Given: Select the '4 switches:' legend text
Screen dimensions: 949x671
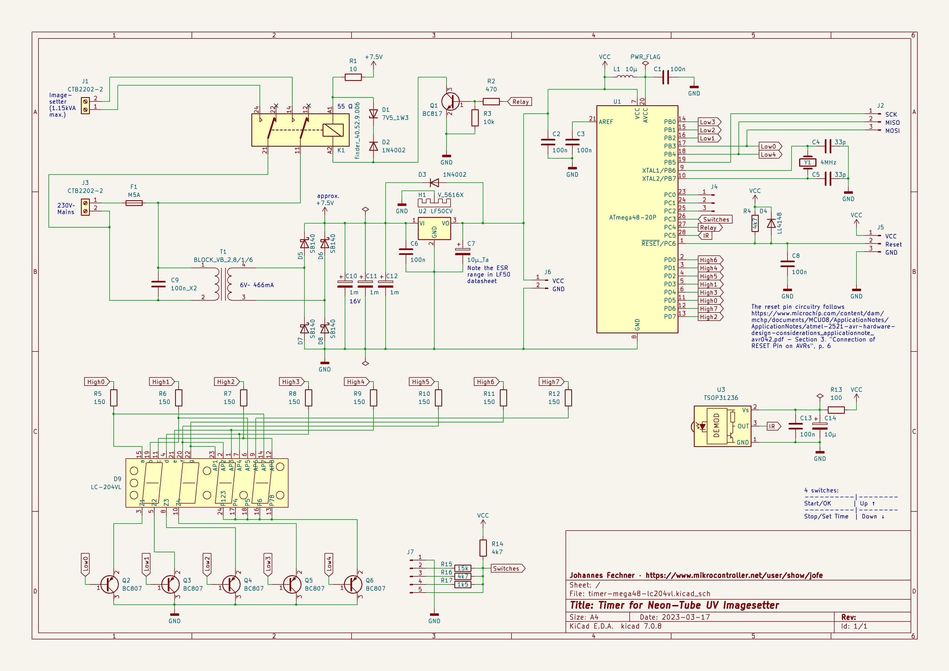Looking at the screenshot, I should coord(821,491).
